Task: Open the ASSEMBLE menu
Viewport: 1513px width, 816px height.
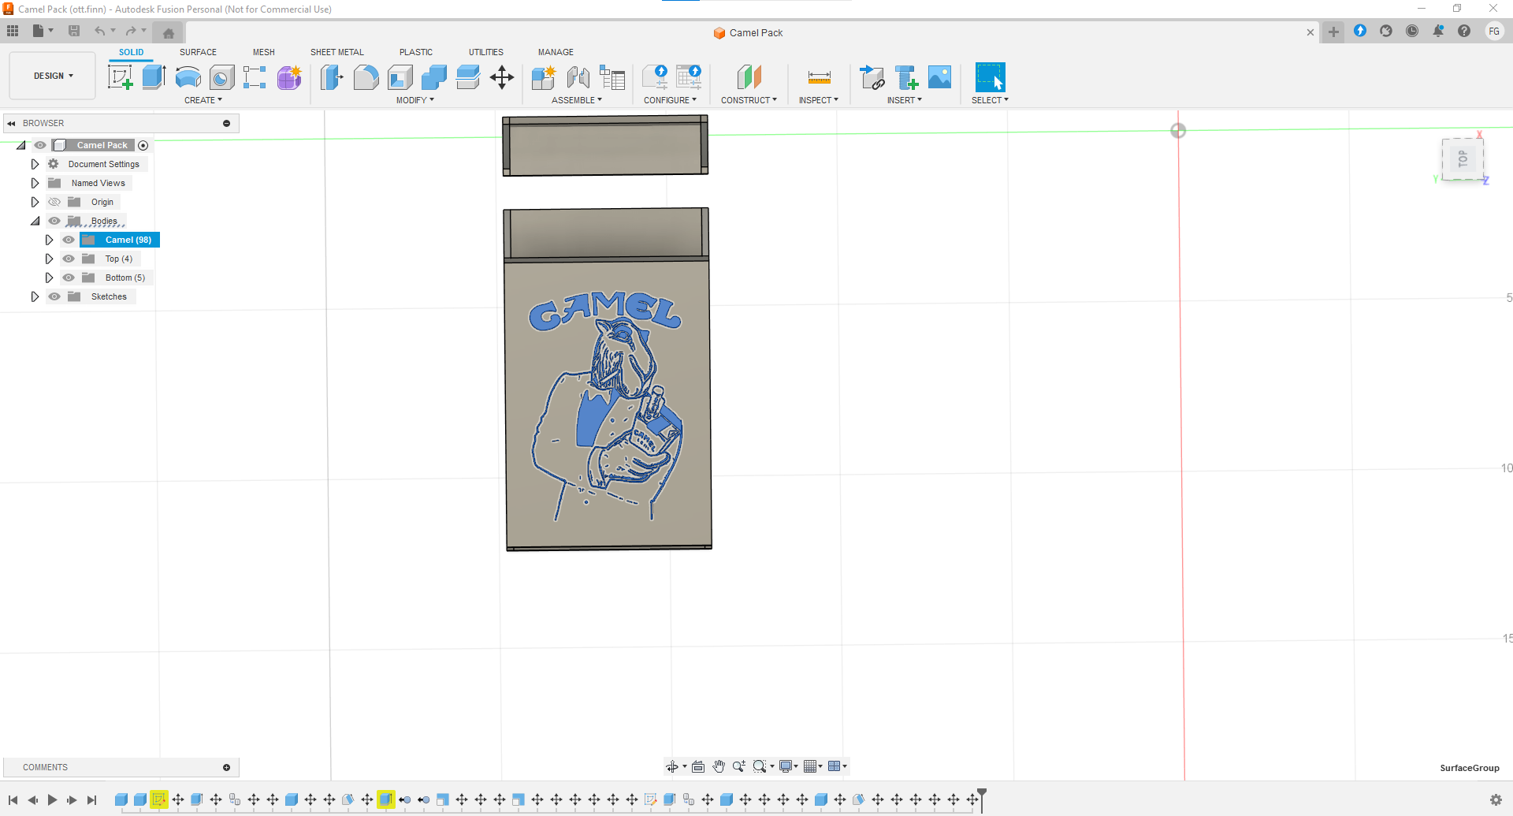Action: pos(577,100)
